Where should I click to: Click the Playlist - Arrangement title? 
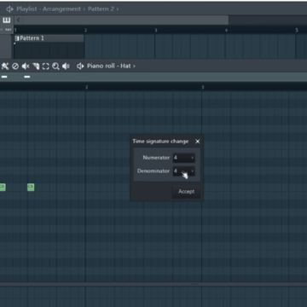tap(49, 9)
